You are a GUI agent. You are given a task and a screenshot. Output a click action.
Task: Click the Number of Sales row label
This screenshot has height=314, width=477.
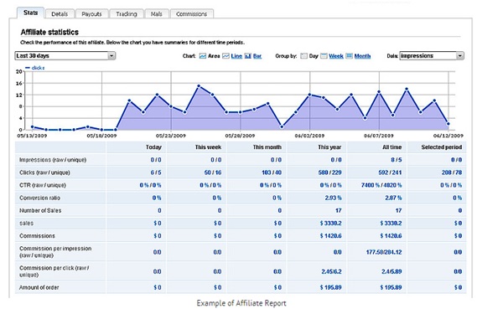pyautogui.click(x=40, y=211)
